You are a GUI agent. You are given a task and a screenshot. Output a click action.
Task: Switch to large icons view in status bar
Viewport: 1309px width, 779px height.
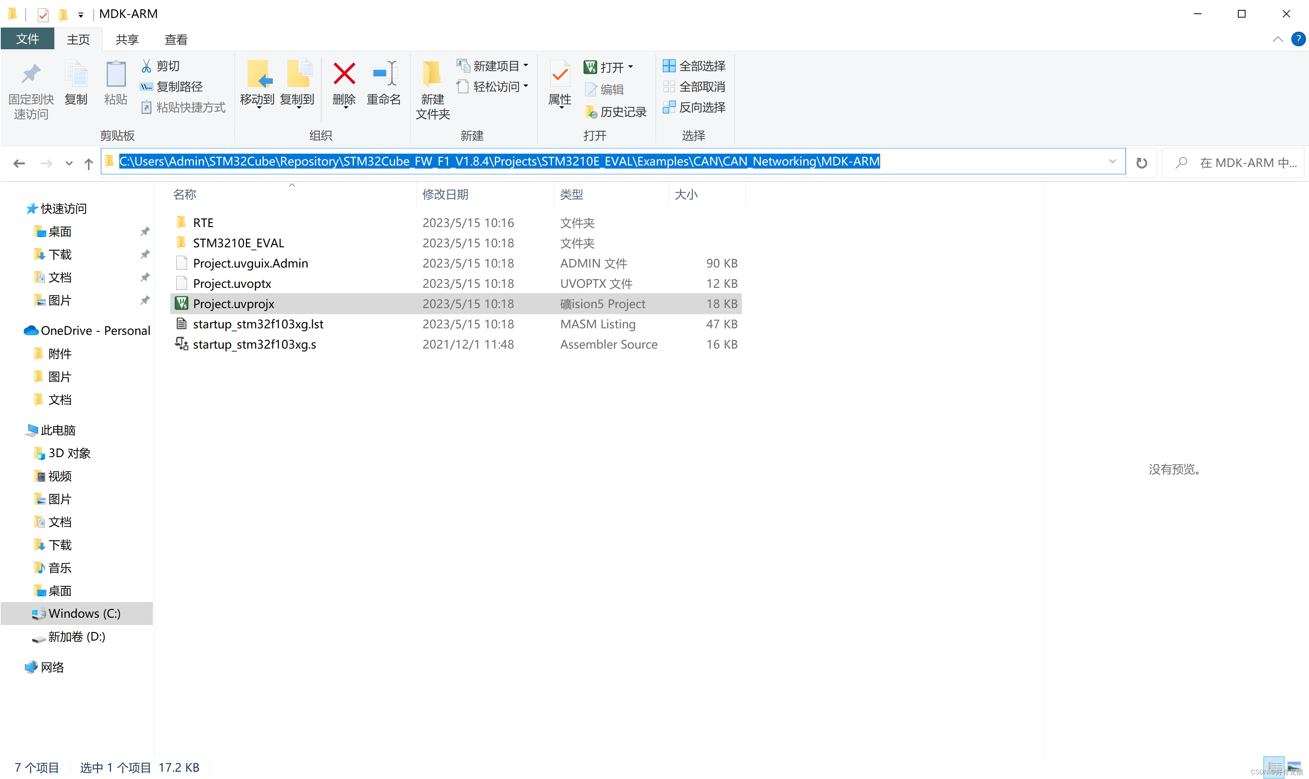click(1294, 767)
